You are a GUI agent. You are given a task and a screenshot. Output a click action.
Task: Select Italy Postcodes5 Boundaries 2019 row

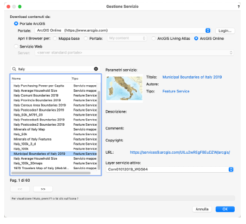[x=54, y=120]
